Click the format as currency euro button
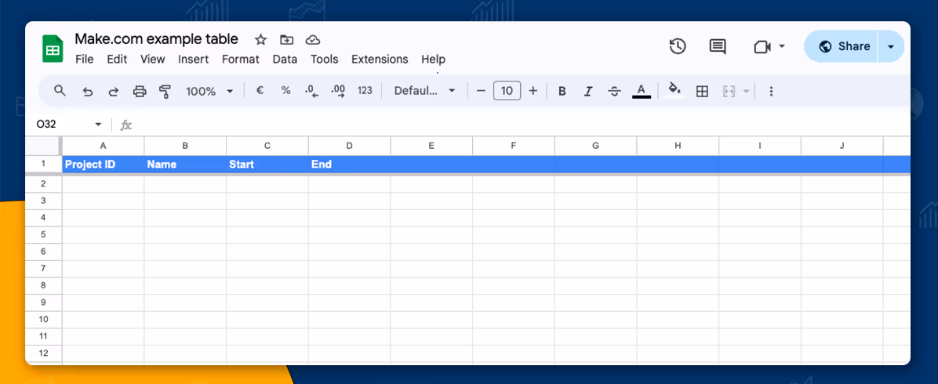This screenshot has width=938, height=384. pos(260,91)
